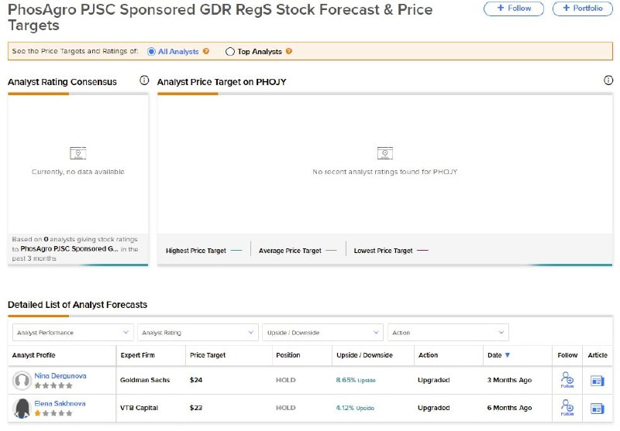Open Nina Dergunova's analyst profile link
This screenshot has width=620, height=431.
60,376
